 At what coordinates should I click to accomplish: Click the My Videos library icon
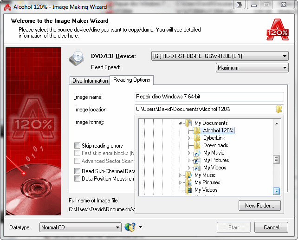click(x=188, y=190)
